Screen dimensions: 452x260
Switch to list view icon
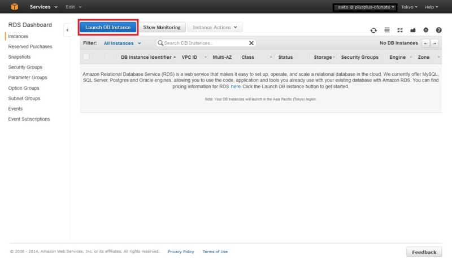click(x=387, y=30)
